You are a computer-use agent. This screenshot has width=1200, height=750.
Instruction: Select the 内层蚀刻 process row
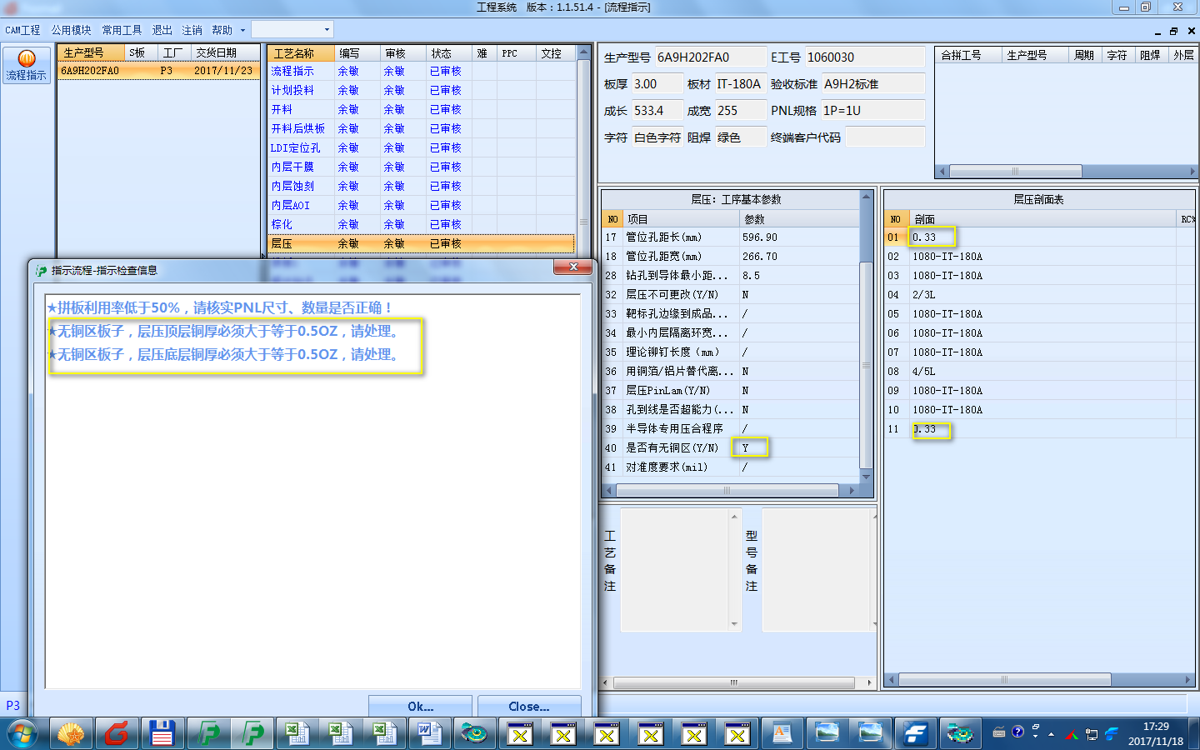tap(421, 186)
